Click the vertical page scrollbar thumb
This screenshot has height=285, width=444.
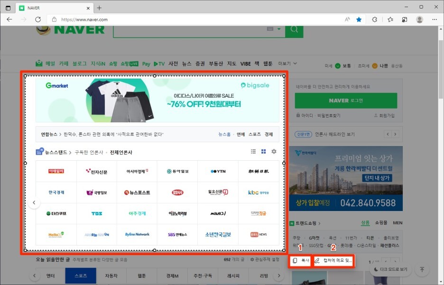(x=441, y=69)
